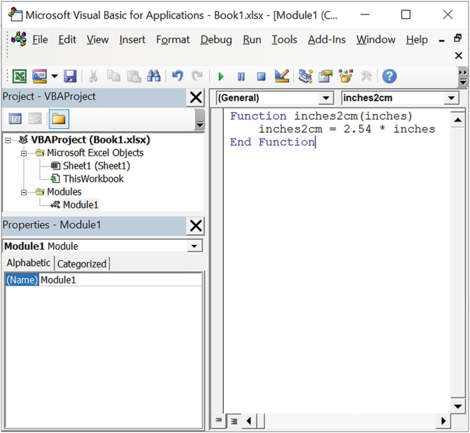
Task: Toggle Design Mode icon in toolbar
Action: coord(281,77)
